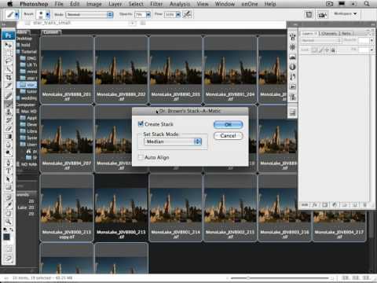
Task: Toggle lock image pixels brush icon
Action: (320, 50)
